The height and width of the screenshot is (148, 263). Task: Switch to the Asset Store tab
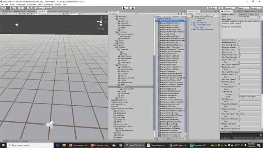pos(19,12)
